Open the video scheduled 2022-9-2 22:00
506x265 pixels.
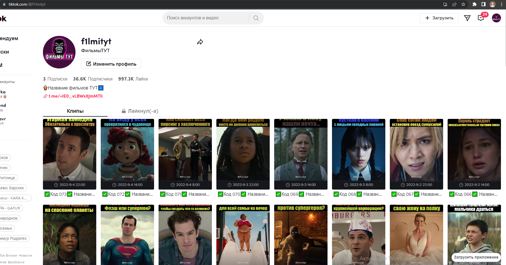416,154
